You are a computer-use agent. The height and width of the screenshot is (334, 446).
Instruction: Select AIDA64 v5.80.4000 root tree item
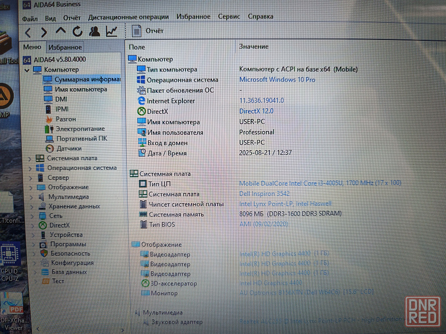(x=54, y=60)
